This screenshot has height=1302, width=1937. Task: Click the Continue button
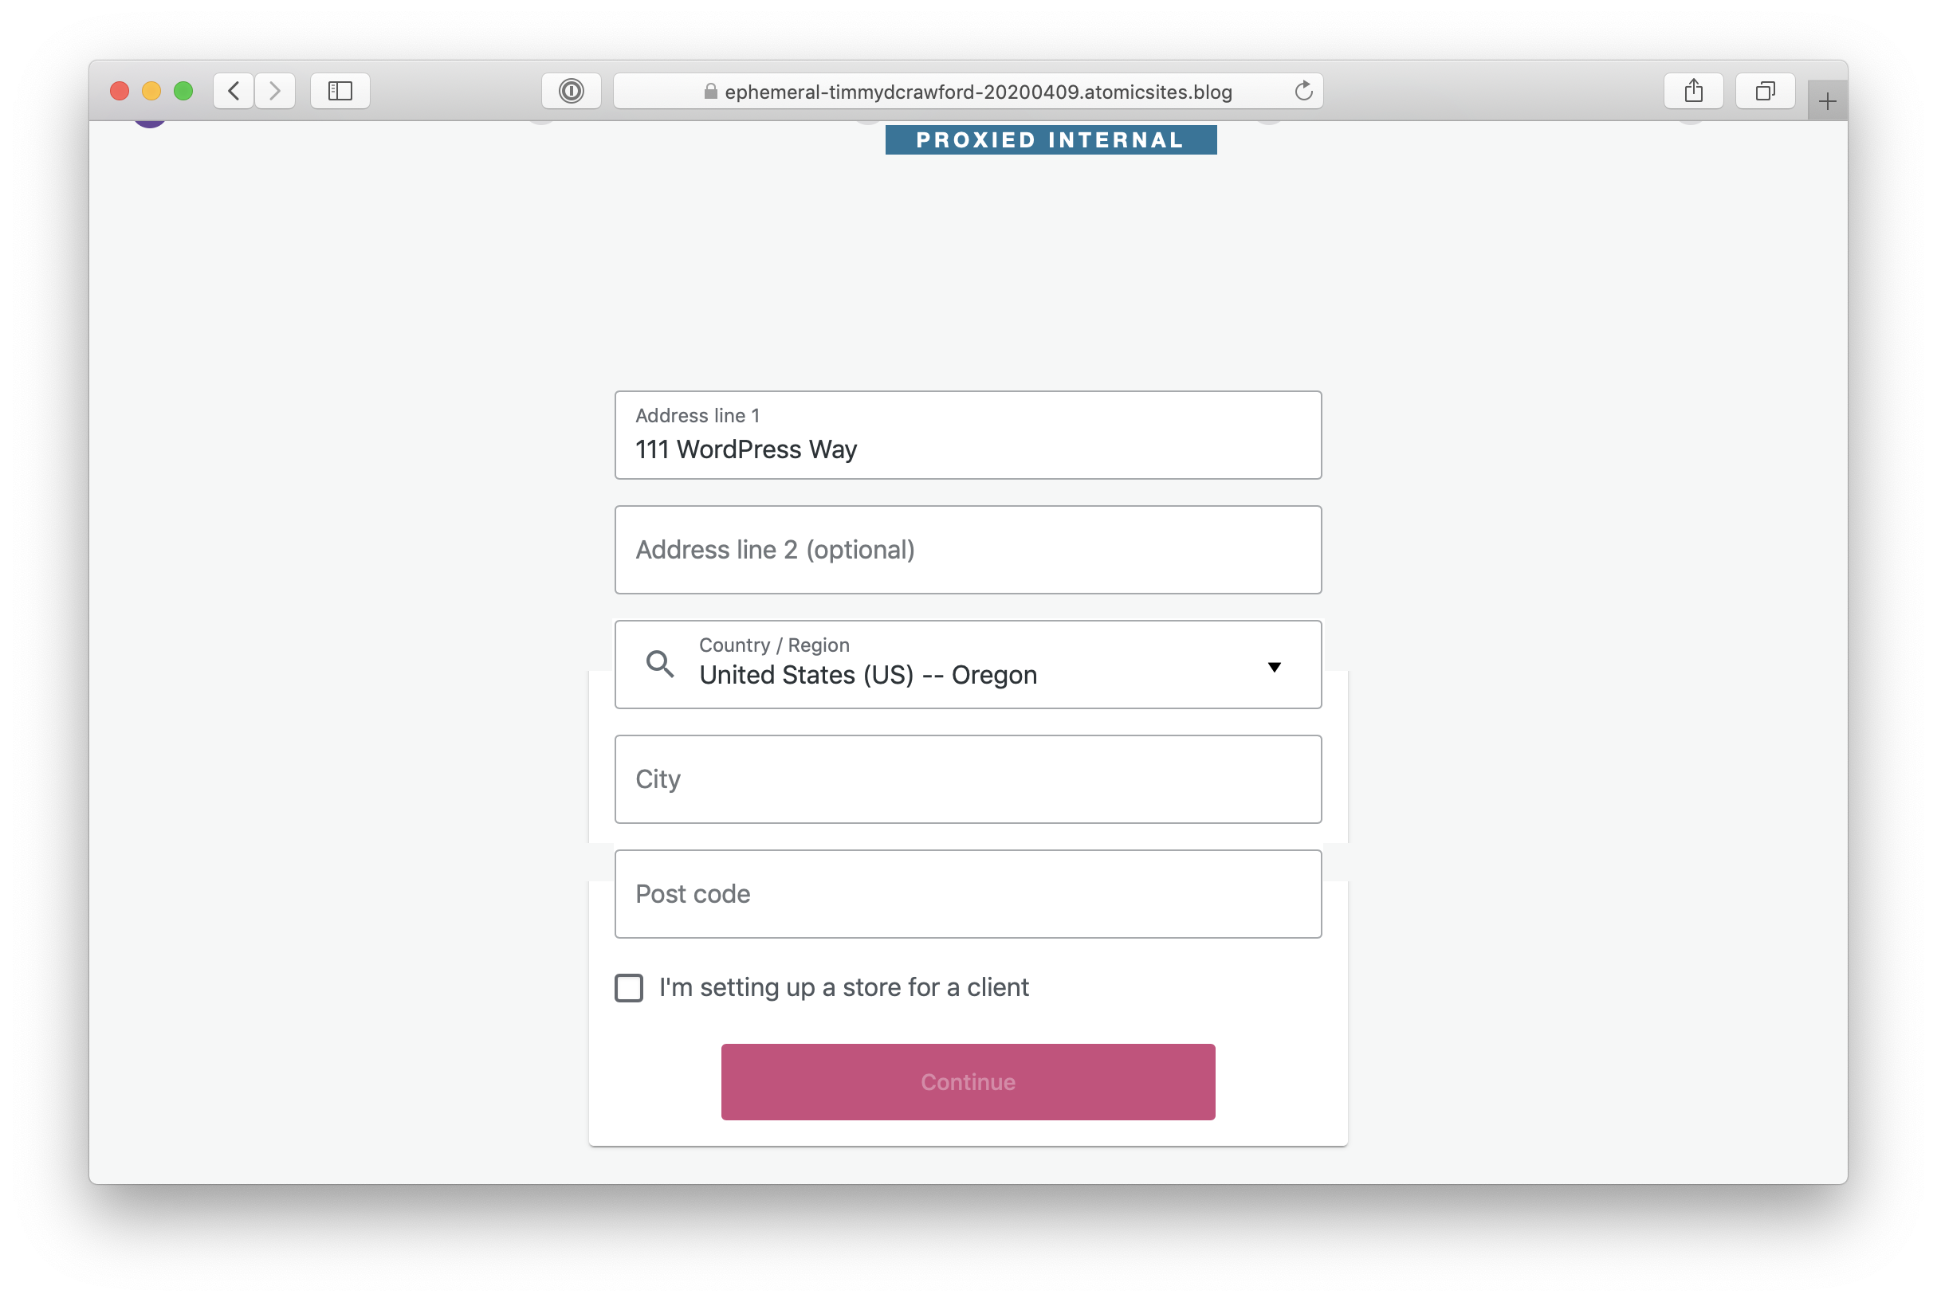(968, 1081)
